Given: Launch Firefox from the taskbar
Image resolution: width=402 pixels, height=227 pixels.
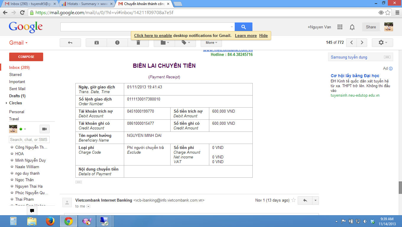Looking at the screenshot, I should [x=50, y=221].
